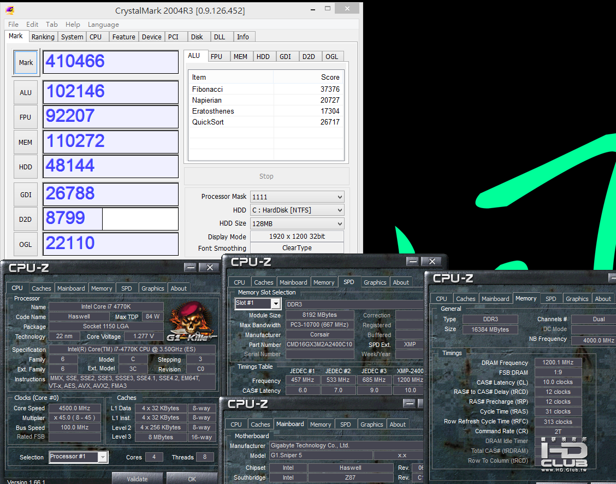Viewport: 616px width, 484px height.
Task: Switch to the Info tab
Action: coord(243,37)
